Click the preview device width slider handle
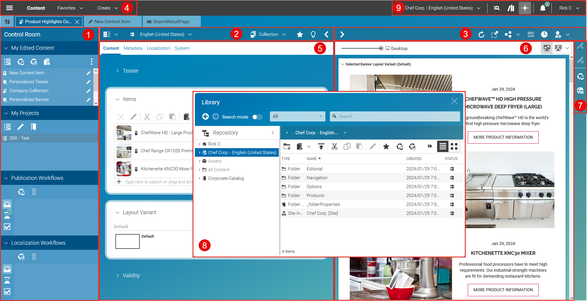 point(381,48)
